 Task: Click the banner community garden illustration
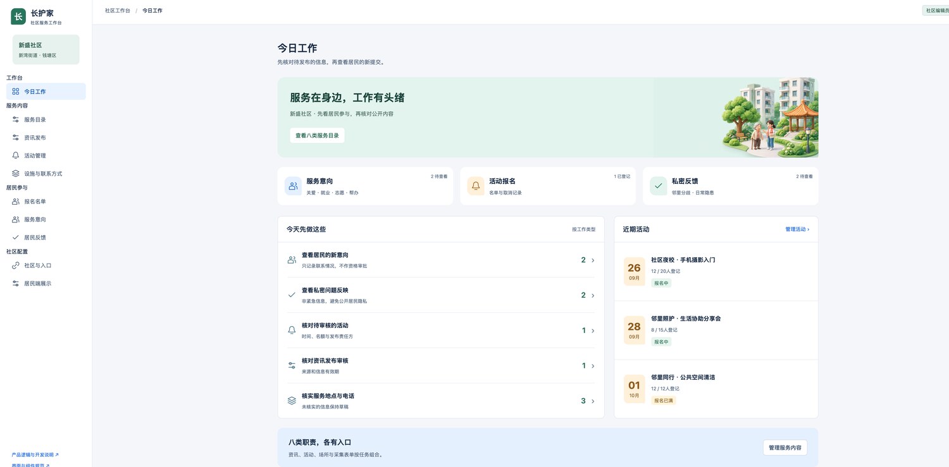coord(769,118)
